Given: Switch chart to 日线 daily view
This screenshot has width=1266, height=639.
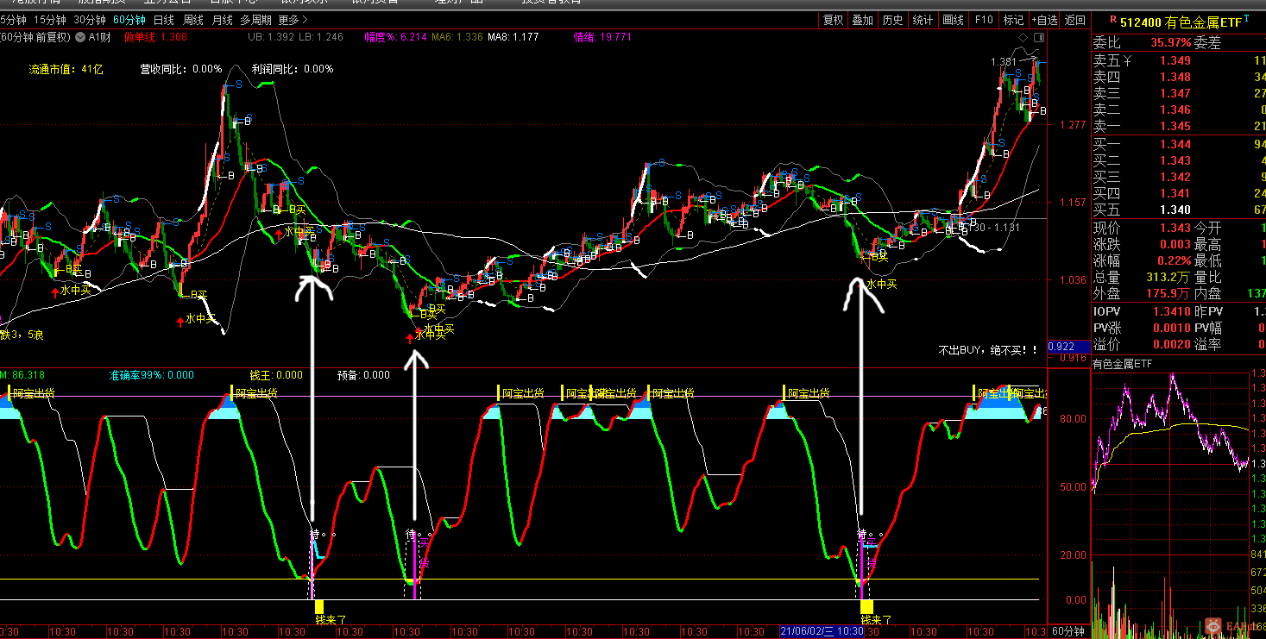Looking at the screenshot, I should click(163, 20).
